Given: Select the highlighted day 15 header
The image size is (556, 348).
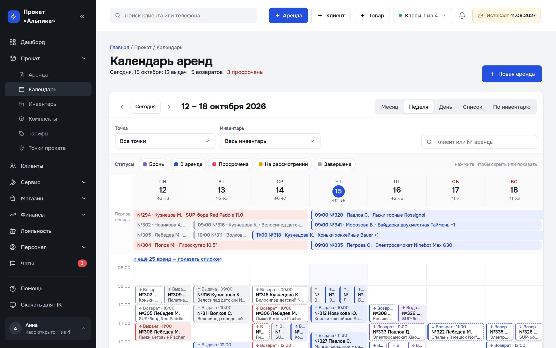Looking at the screenshot, I should pos(339,191).
